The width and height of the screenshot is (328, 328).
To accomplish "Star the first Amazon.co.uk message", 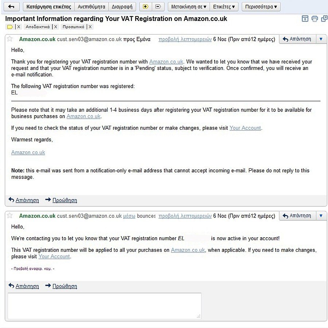I will [10, 39].
